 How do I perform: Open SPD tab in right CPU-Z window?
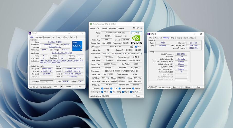[x=173, y=38]
